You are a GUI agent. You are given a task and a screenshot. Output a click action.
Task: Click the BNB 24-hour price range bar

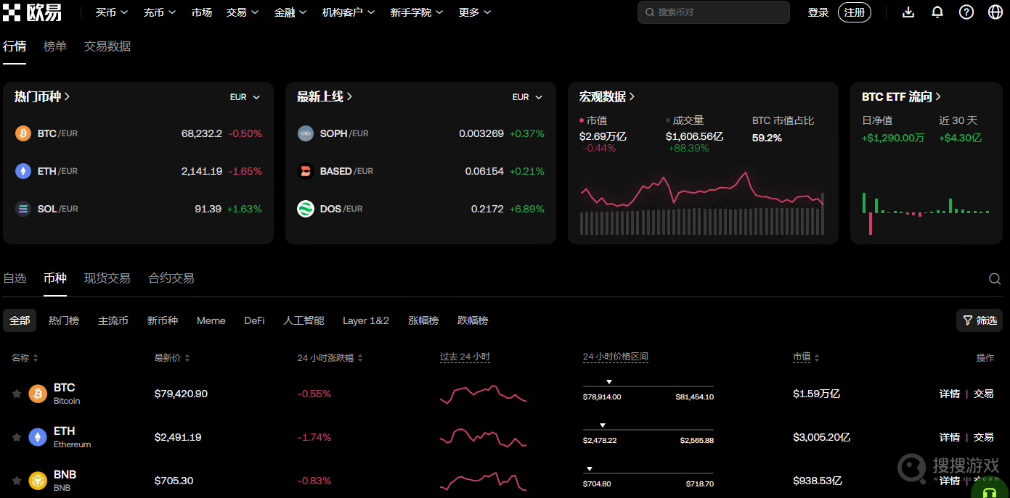(648, 473)
